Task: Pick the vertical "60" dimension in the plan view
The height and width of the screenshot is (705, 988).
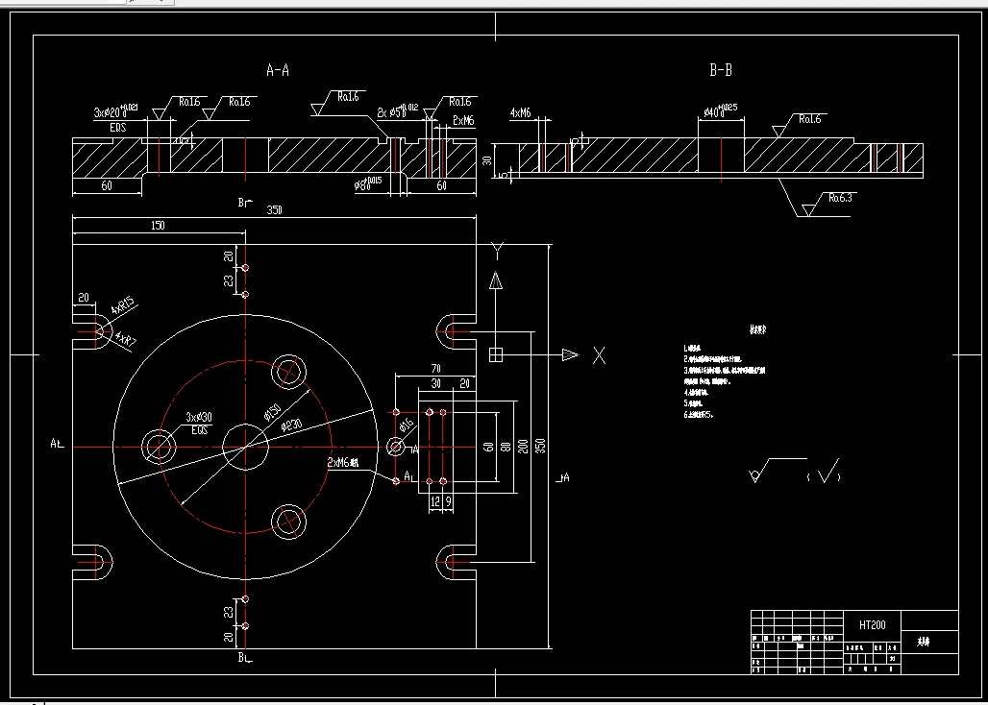Action: (487, 447)
